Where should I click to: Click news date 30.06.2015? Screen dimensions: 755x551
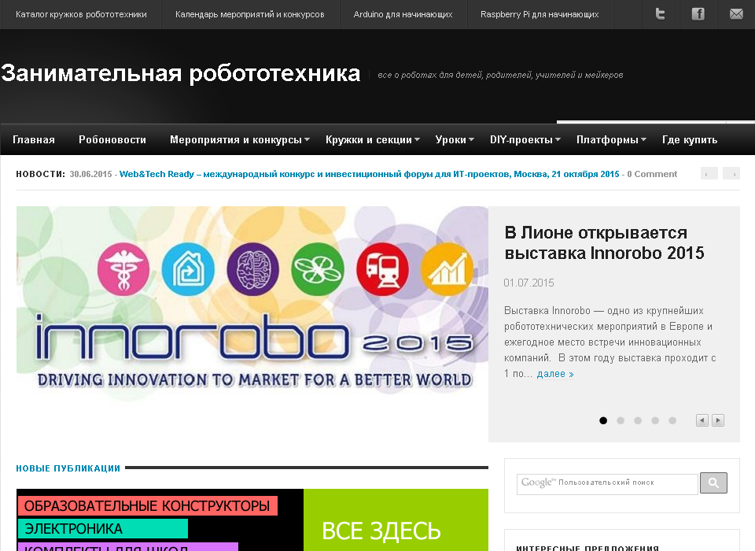pos(90,174)
